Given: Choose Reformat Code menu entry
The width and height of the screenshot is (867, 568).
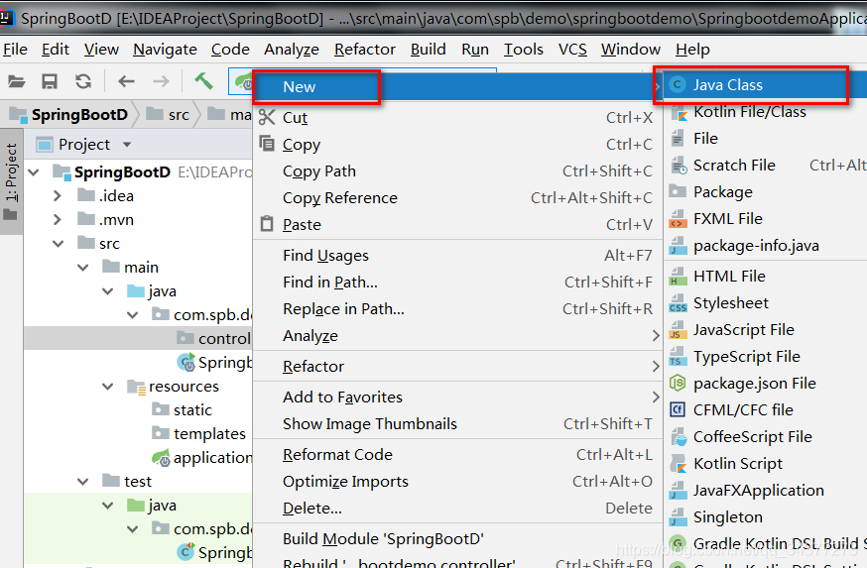Looking at the screenshot, I should click(458, 454).
